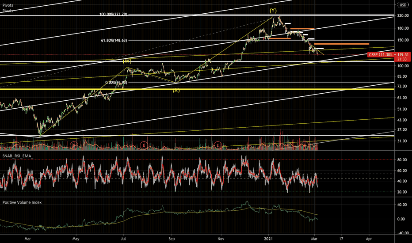
Task: Click the 100.00 price axis label
Action: point(403,66)
